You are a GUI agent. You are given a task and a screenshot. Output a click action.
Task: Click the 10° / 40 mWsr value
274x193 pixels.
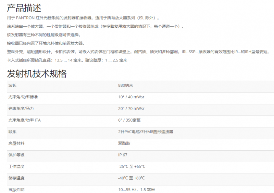pos(131,97)
